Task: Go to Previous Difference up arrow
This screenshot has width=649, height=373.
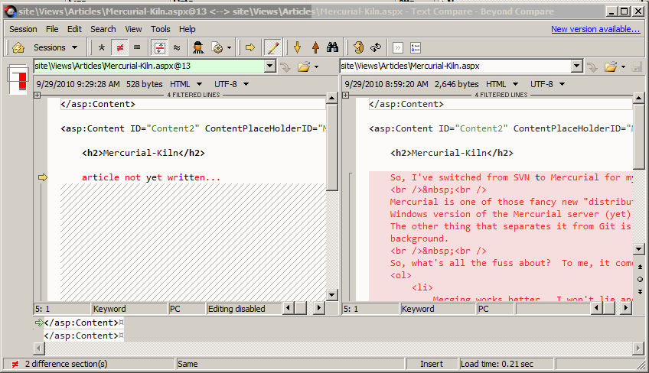Action: coord(315,47)
